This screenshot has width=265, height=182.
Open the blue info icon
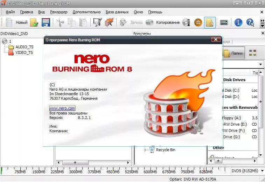238,22
